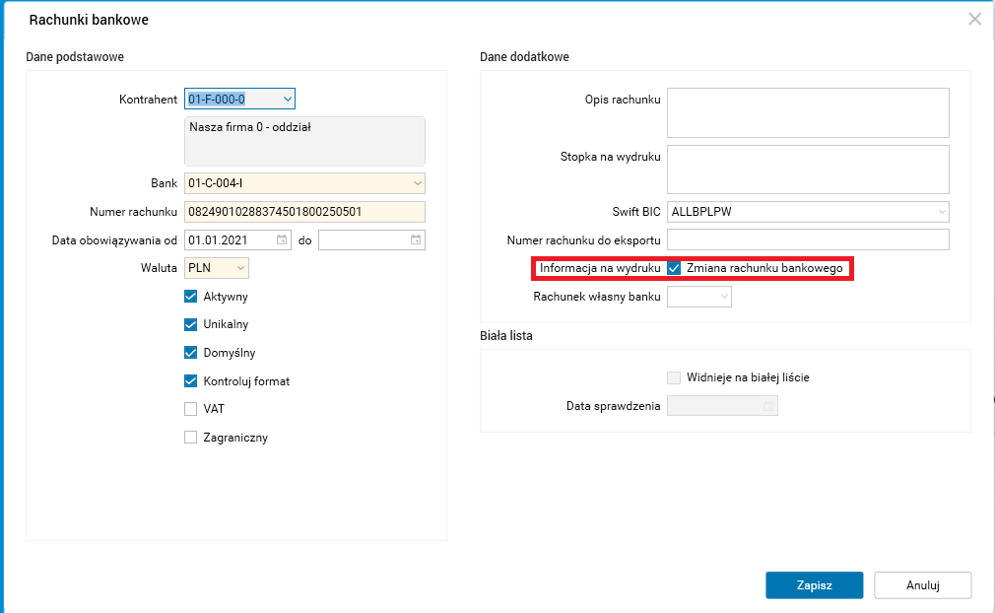Screen dimensions: 995x613
Task: Focus the Opis rachunku text area
Action: tap(808, 112)
